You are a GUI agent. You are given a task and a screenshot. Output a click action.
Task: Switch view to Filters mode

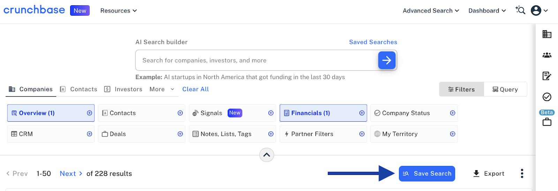point(461,90)
